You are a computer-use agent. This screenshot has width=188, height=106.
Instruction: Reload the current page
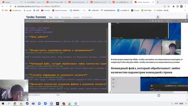tap(11, 6)
